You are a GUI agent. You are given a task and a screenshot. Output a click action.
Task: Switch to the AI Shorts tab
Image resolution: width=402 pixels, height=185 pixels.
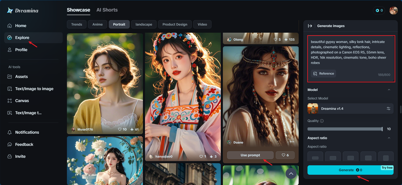pos(107,10)
